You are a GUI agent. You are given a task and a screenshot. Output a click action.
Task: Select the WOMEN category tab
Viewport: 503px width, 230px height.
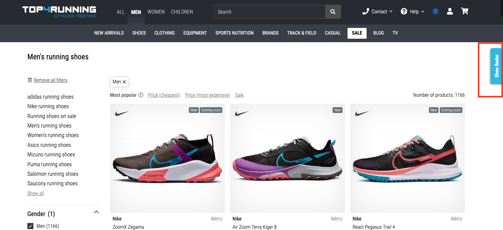156,12
